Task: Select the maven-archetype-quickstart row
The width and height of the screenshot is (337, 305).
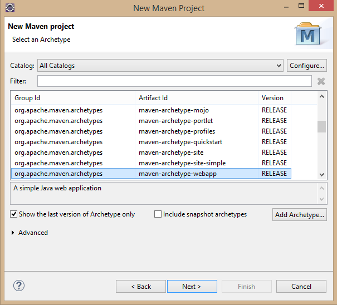Action: (151, 142)
